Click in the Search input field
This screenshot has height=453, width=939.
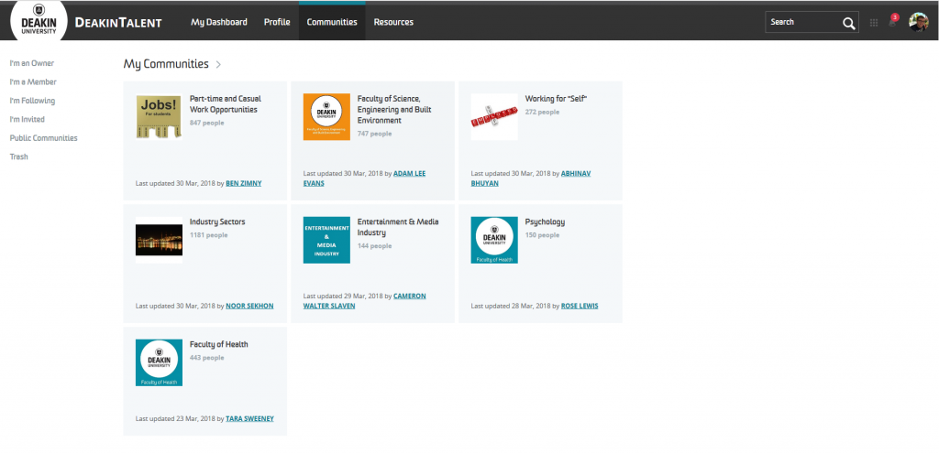tap(800, 22)
